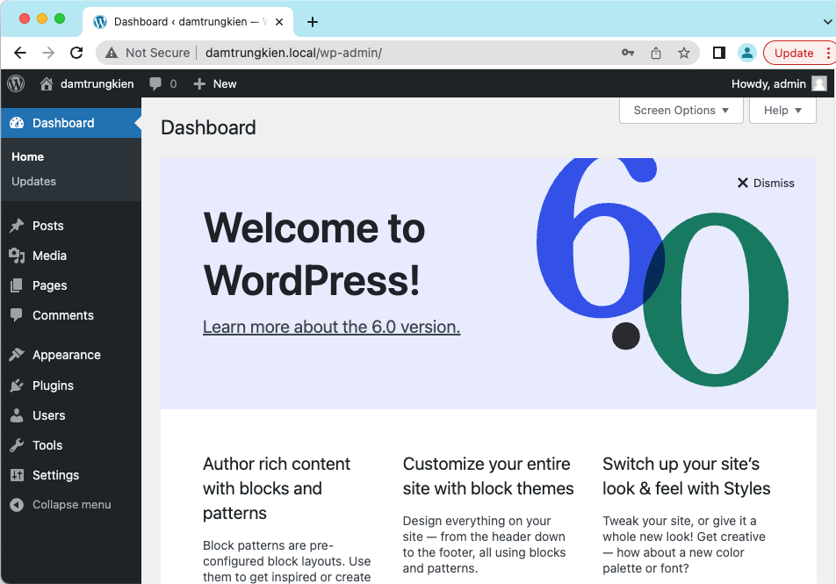Click the 6.0 version graphic
Screen dimensions: 836x584
pos(661,272)
